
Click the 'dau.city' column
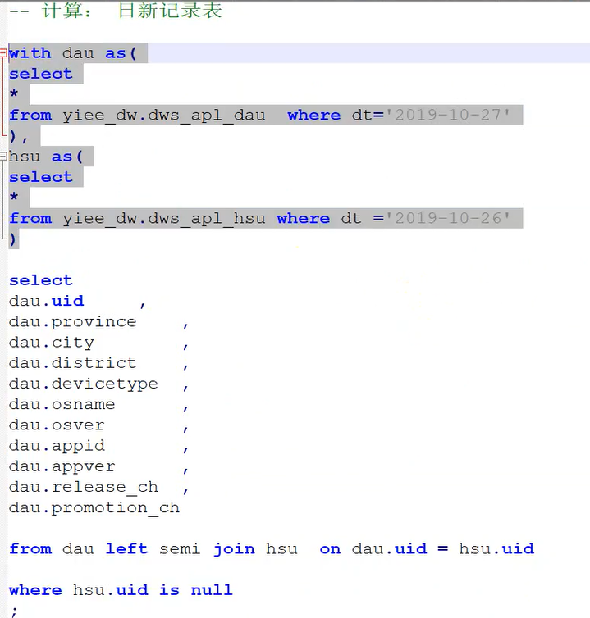click(52, 343)
